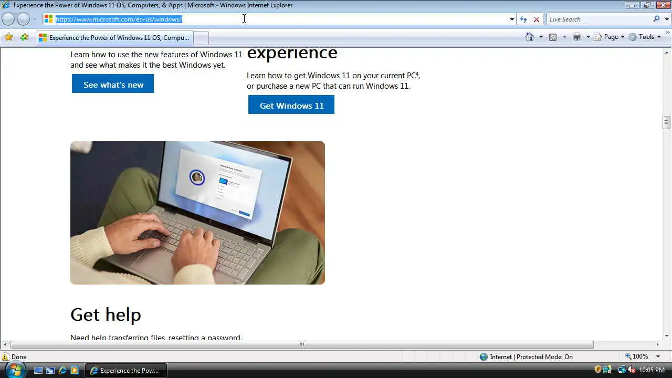Click the horizontal scrollbar thumb
672x378 pixels.
302,344
